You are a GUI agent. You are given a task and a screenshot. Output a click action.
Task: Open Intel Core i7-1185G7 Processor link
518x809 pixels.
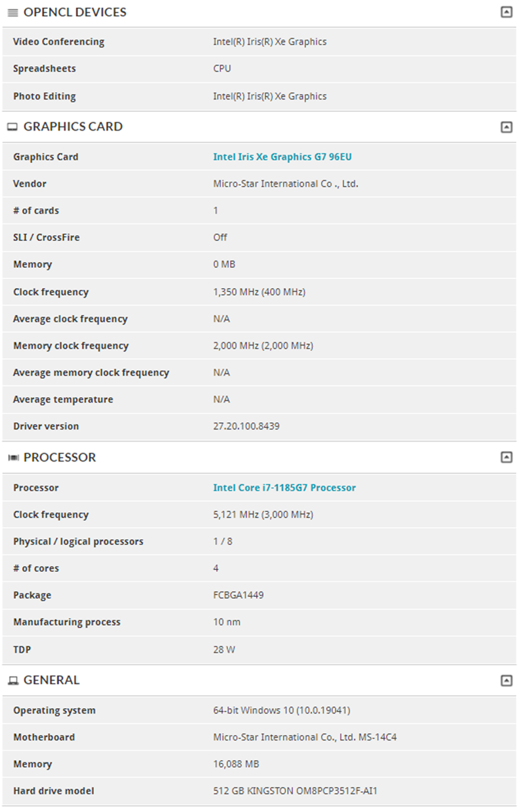285,488
